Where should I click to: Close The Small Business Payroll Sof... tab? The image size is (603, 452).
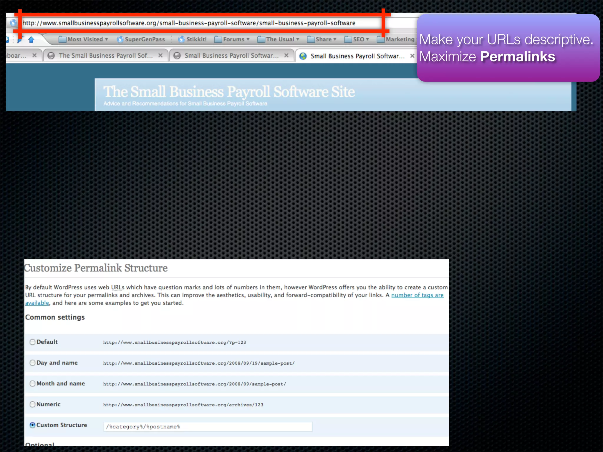[x=160, y=55]
